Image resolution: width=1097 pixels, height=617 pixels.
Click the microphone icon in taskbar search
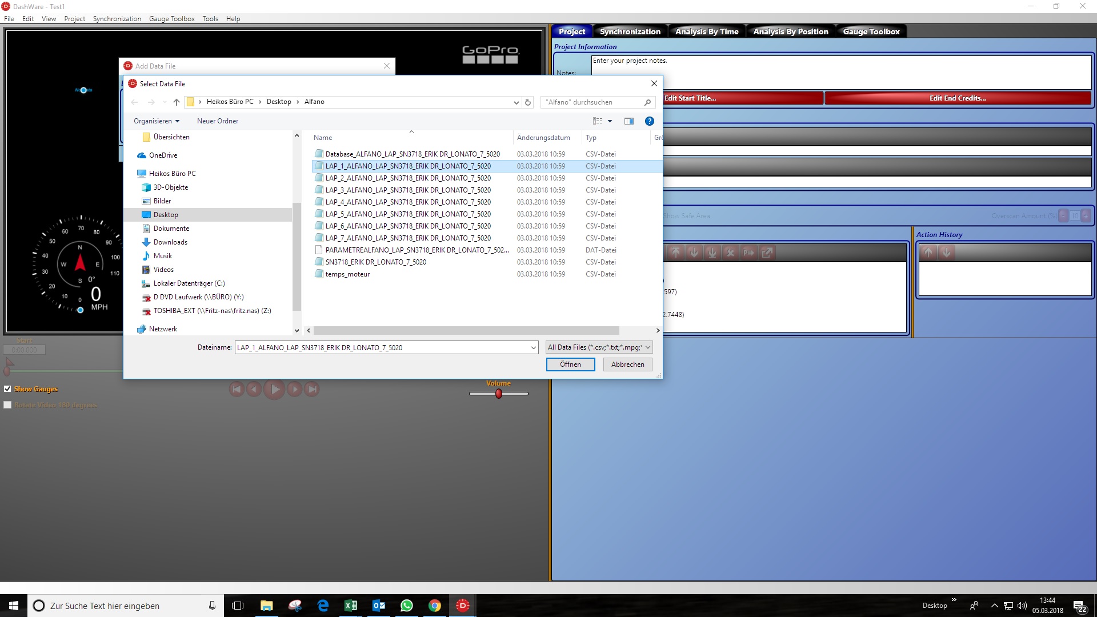tap(212, 606)
